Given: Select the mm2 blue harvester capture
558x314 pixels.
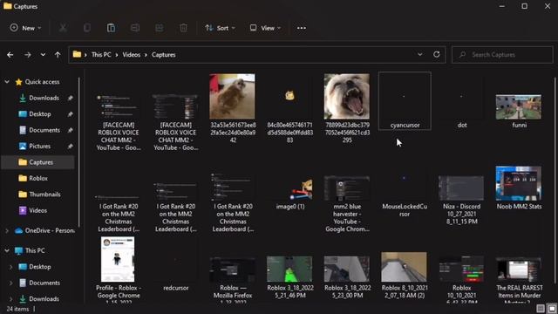Looking at the screenshot, I should [x=347, y=203].
